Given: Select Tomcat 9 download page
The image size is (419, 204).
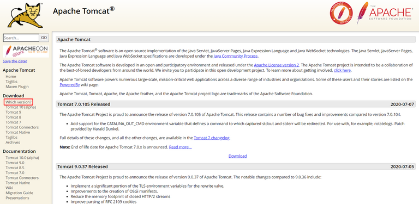Looking at the screenshot, I should click(13, 112).
